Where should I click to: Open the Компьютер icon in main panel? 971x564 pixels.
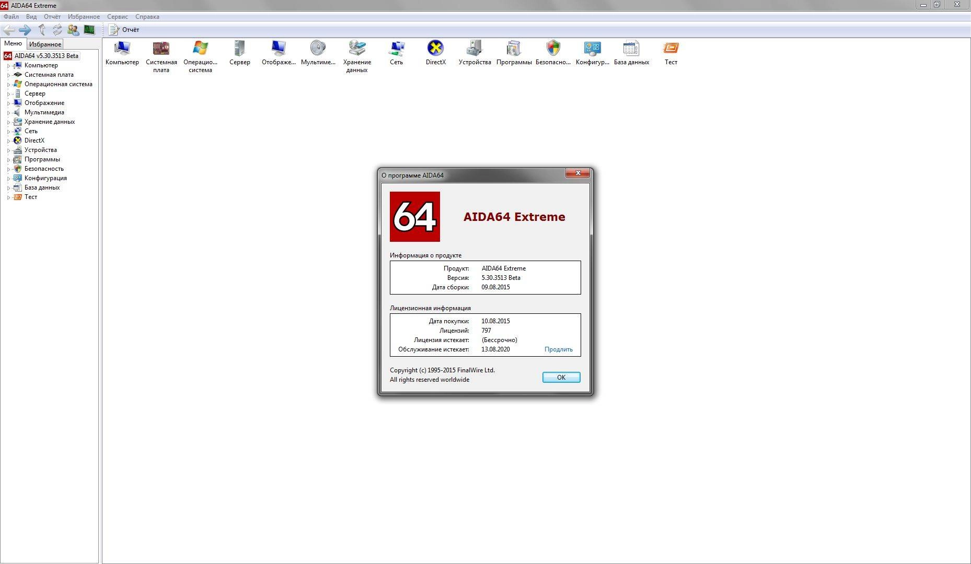(x=122, y=53)
